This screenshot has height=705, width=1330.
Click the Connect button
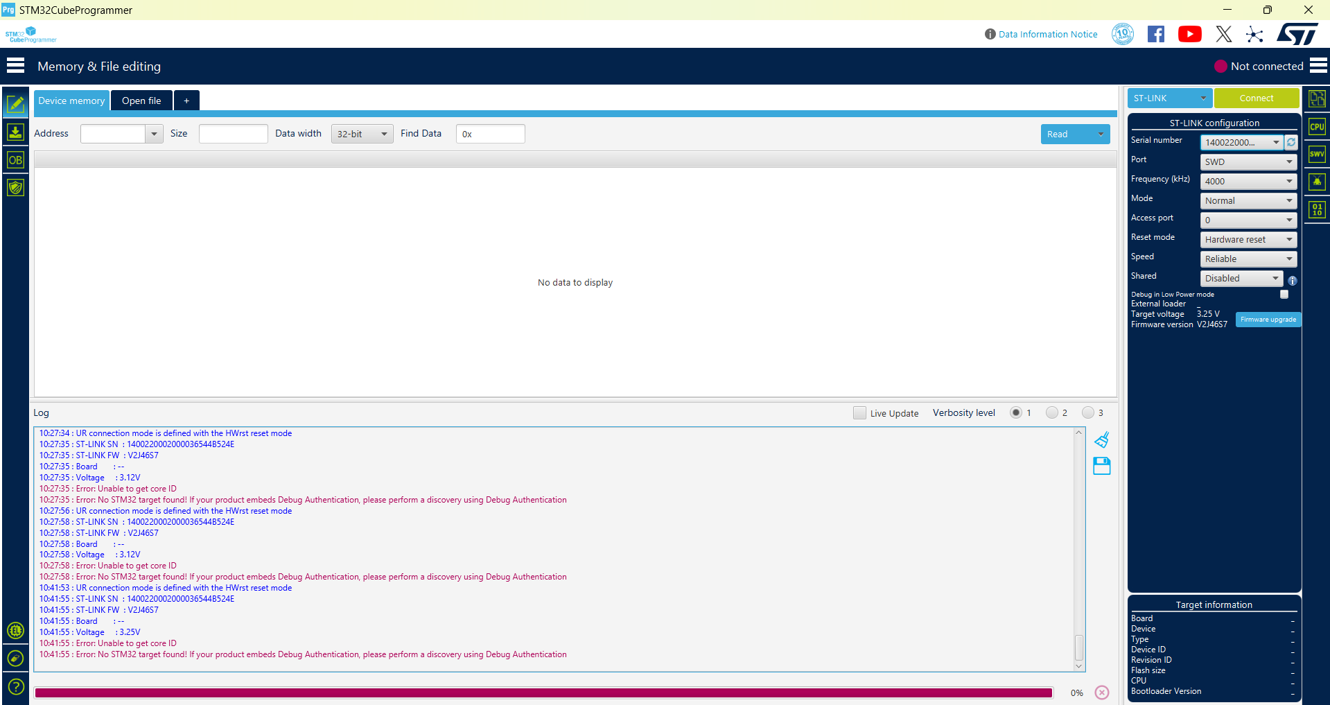coord(1257,98)
